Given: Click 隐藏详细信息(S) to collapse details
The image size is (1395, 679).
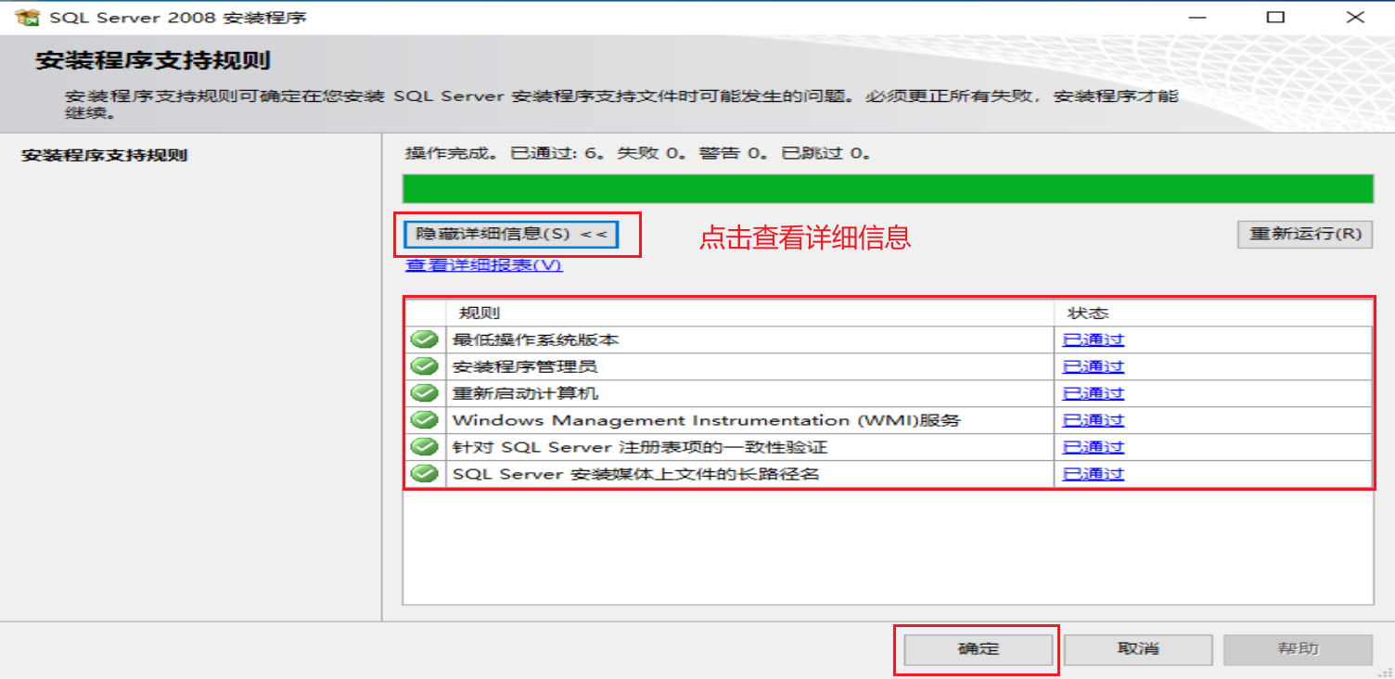Looking at the screenshot, I should [x=513, y=234].
